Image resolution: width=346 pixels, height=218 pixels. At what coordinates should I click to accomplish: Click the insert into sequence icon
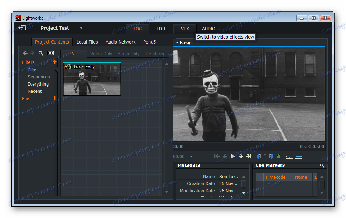click(289, 156)
